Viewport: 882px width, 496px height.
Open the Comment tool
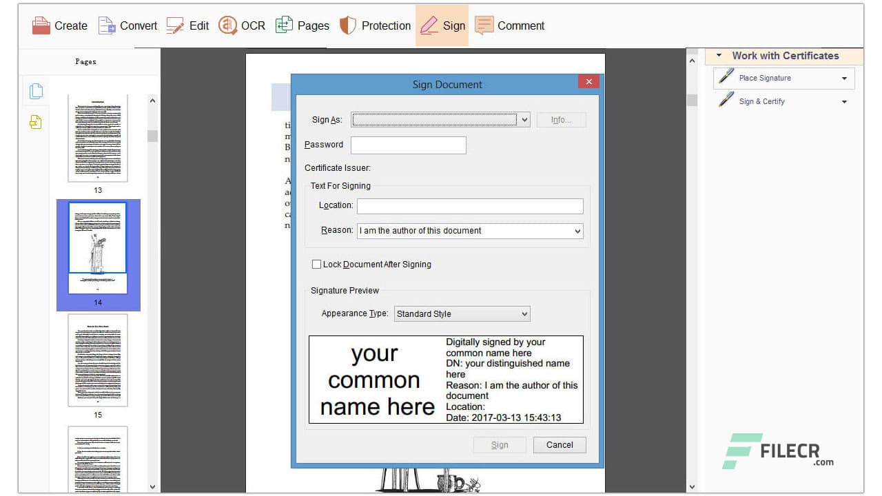(x=509, y=25)
